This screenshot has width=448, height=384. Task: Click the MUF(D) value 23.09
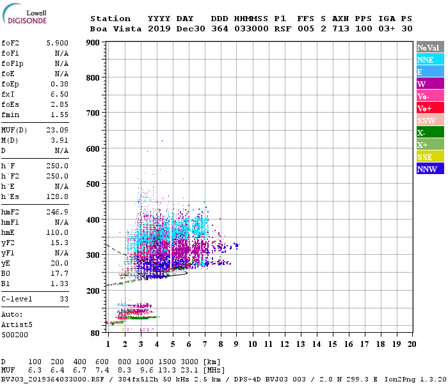(x=57, y=130)
